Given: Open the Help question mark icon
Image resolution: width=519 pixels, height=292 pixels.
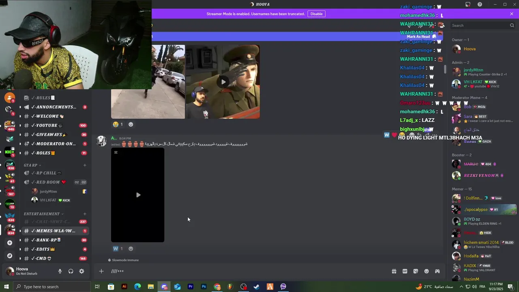Looking at the screenshot, I should (480, 4).
